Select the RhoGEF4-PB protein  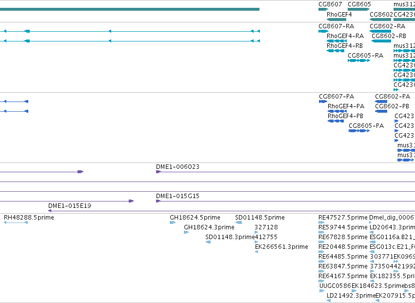tap(345, 116)
